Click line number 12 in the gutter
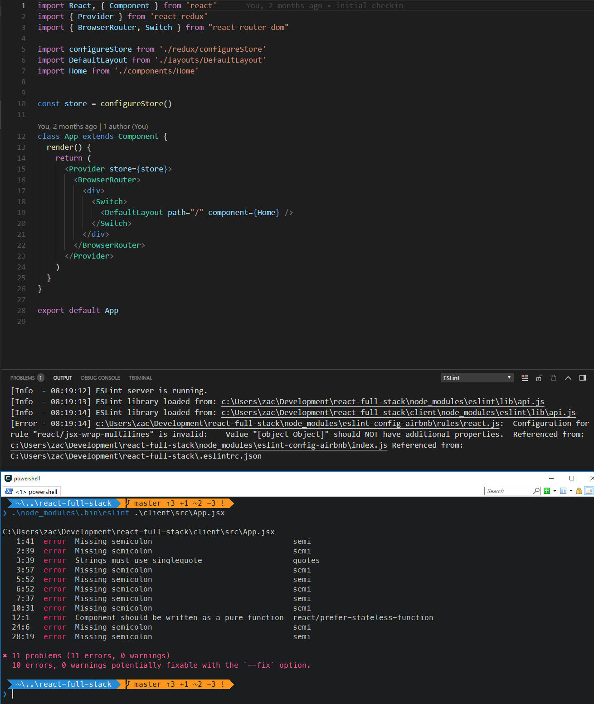 pos(21,137)
